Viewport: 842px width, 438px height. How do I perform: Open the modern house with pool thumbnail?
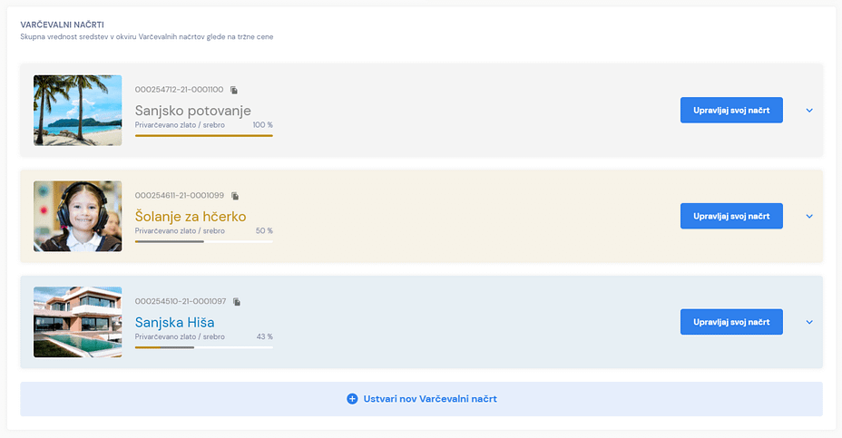click(x=78, y=322)
